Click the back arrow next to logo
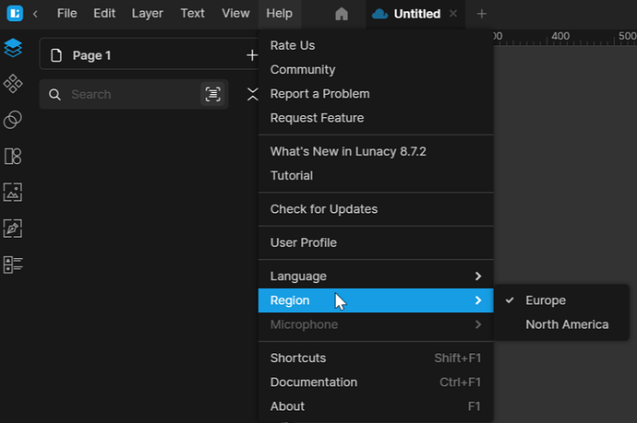 point(35,14)
